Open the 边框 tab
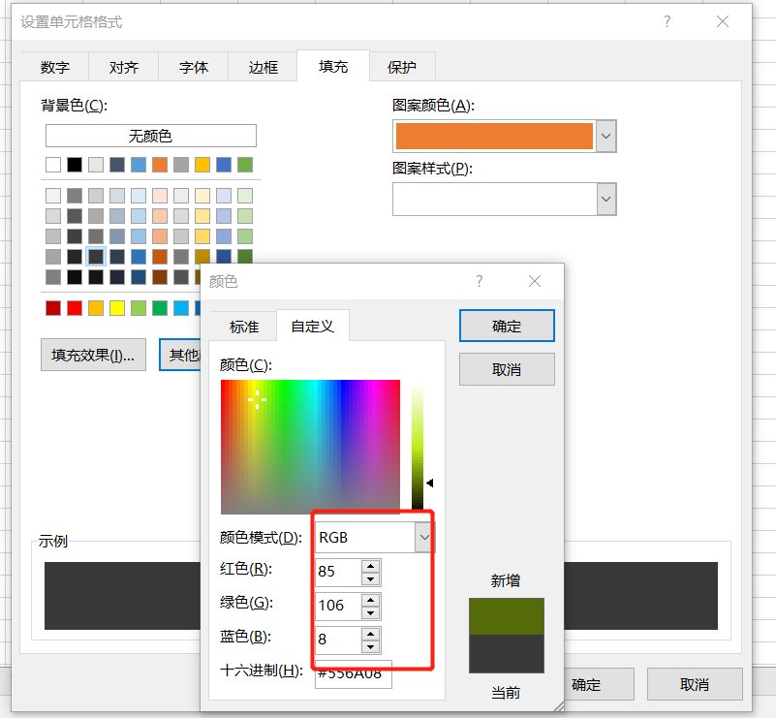The height and width of the screenshot is (718, 776). click(x=263, y=67)
